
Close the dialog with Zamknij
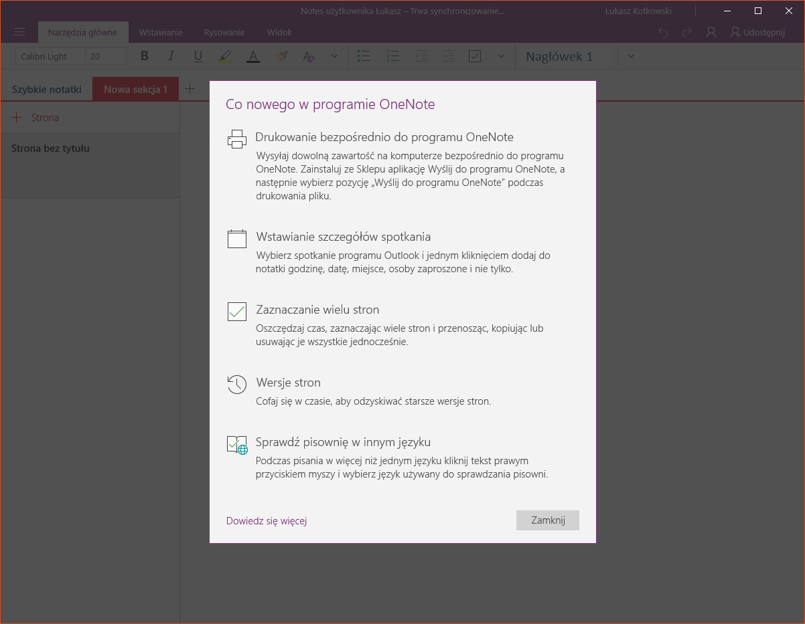(x=548, y=520)
